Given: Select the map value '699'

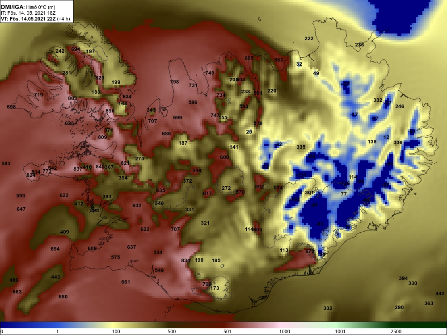Looking at the screenshot, I should [177, 117].
